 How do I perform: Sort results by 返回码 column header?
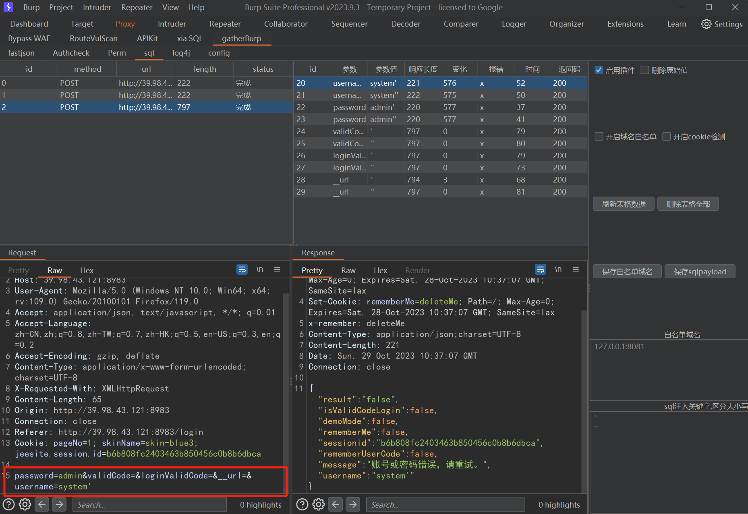(569, 69)
